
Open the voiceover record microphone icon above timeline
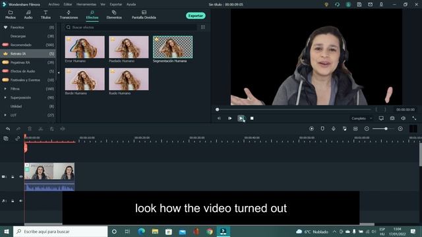[334, 129]
